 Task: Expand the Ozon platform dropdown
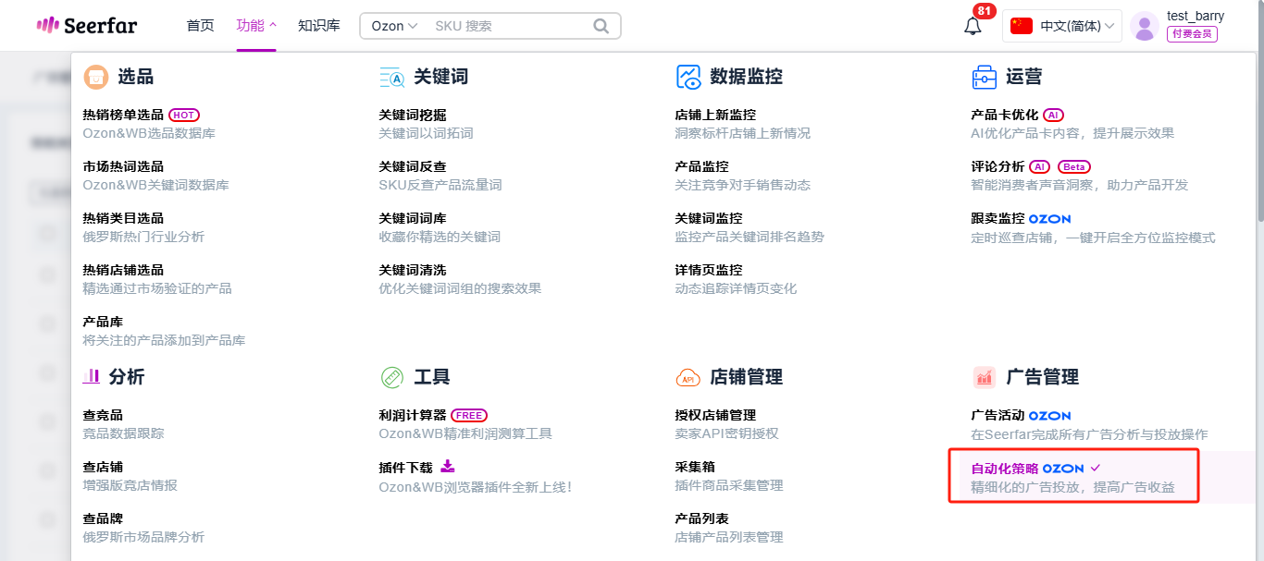(394, 26)
